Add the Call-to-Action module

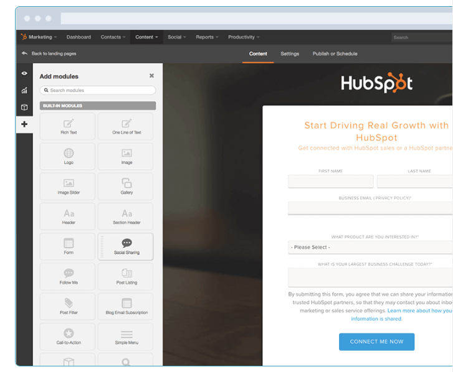67,337
